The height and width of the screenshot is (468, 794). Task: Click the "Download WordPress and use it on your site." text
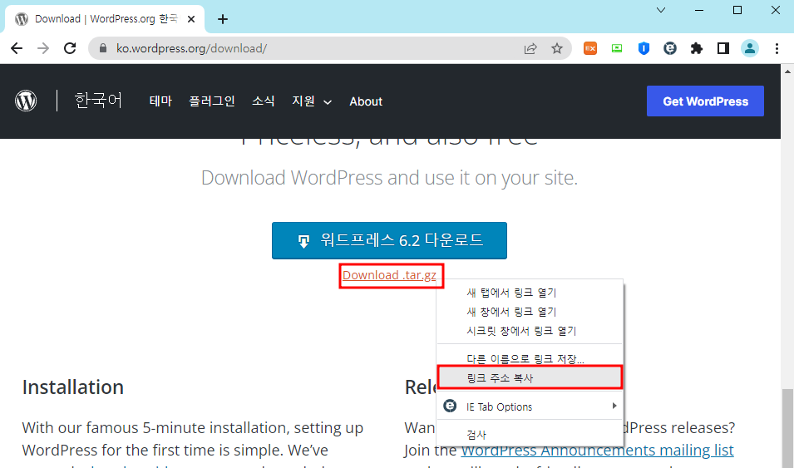(x=389, y=178)
